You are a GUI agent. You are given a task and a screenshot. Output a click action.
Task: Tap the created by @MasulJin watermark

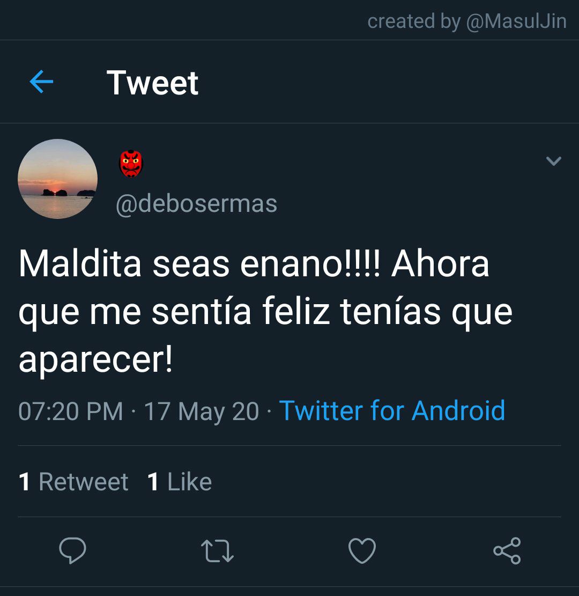click(x=467, y=21)
